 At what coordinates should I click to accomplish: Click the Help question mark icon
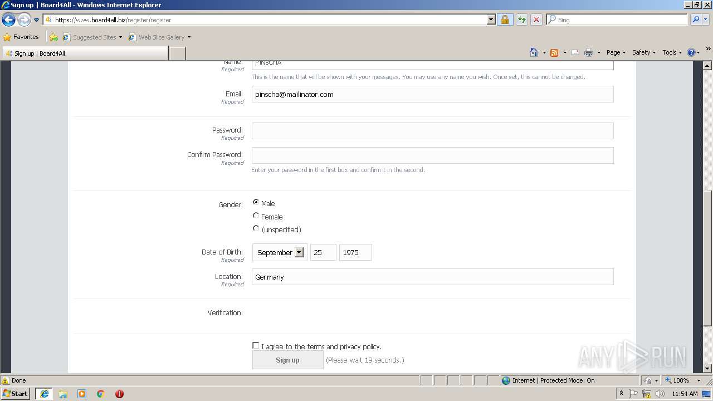coord(691,52)
